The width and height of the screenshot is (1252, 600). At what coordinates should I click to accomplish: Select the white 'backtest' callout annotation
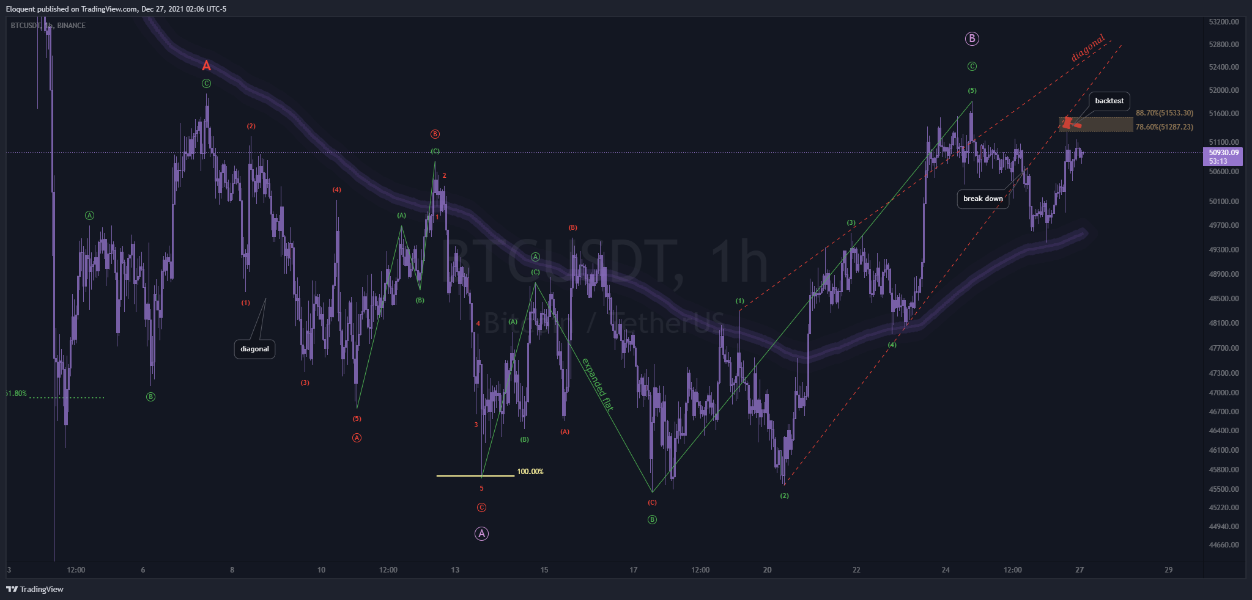coord(1109,101)
